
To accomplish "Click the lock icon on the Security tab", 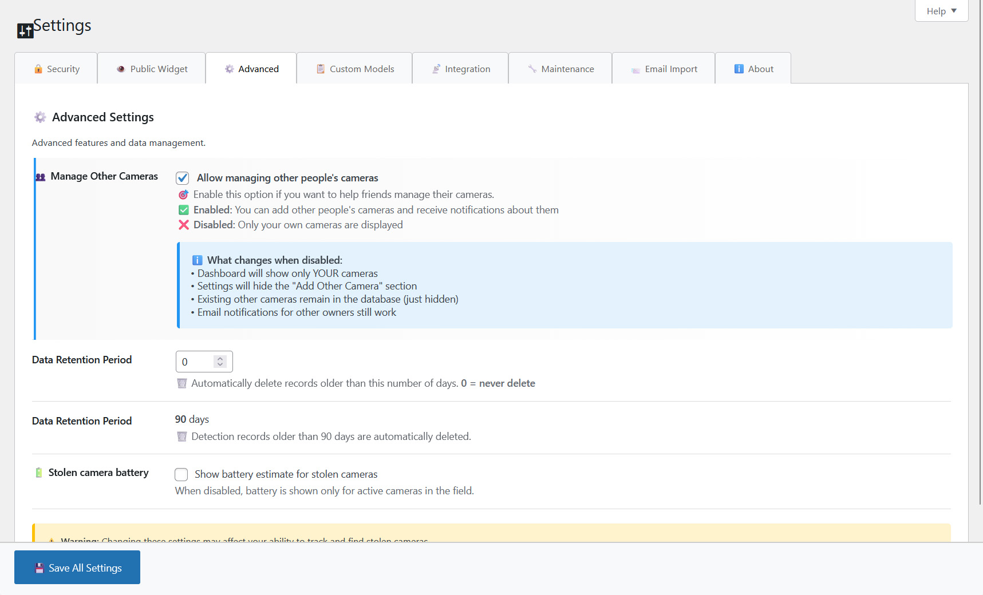I will click(38, 69).
